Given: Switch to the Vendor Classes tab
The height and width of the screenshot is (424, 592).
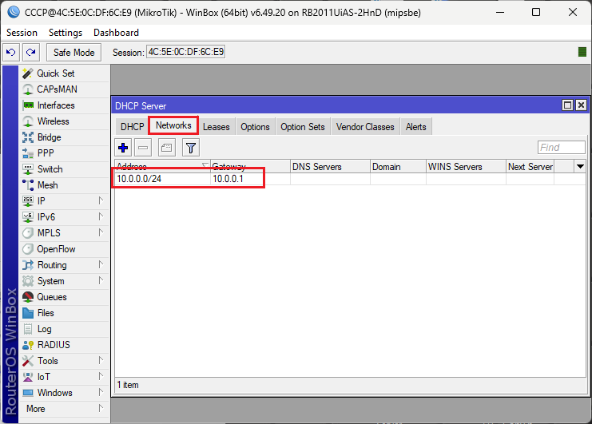Looking at the screenshot, I should pos(365,127).
